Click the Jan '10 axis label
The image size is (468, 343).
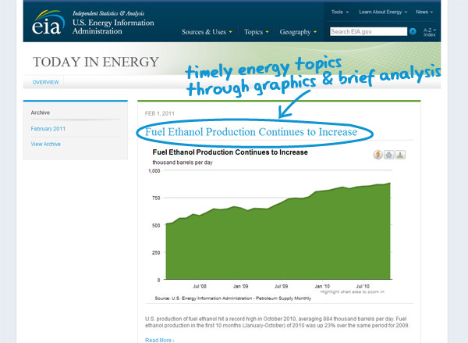322,286
